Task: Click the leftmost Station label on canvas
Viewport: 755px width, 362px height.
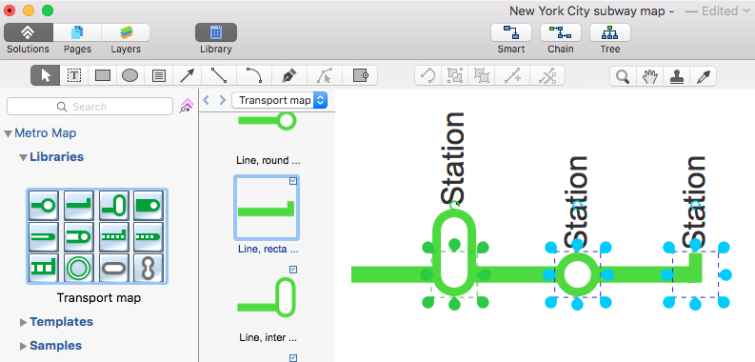Action: tap(452, 157)
